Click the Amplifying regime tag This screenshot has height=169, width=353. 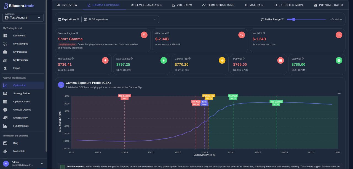(67, 44)
